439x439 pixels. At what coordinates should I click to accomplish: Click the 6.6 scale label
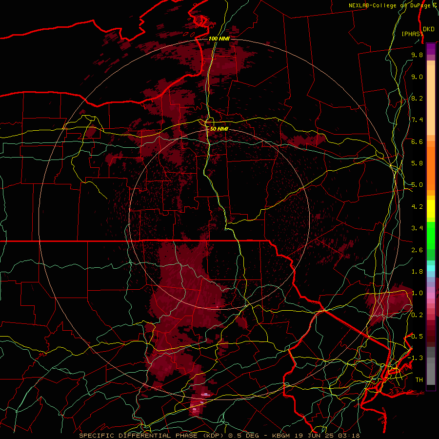click(x=417, y=141)
